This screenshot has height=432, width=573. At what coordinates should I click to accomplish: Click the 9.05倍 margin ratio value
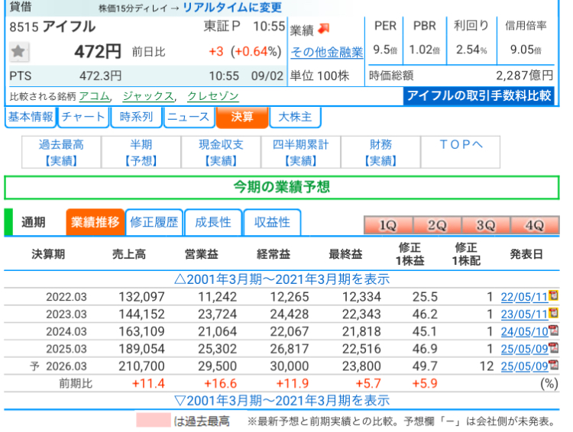coord(526,50)
